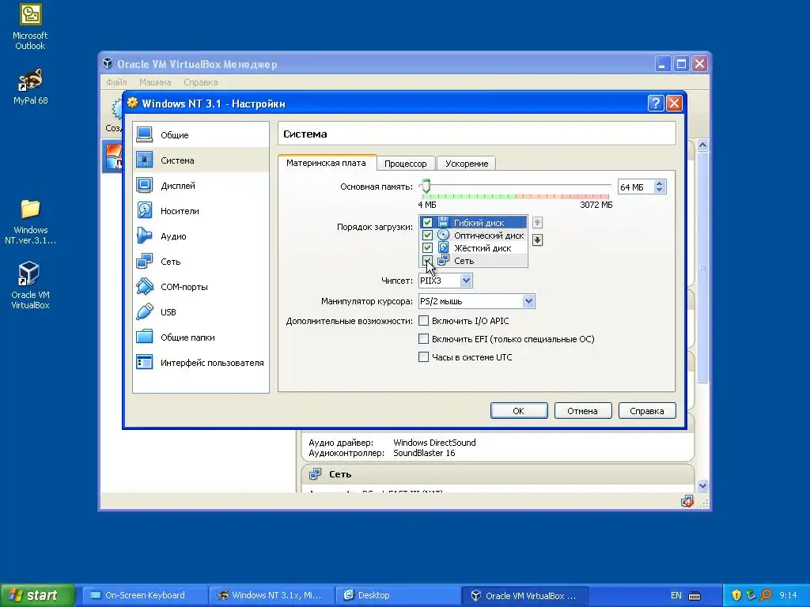
Task: Click the hard disk icon in boot order
Action: click(x=443, y=247)
